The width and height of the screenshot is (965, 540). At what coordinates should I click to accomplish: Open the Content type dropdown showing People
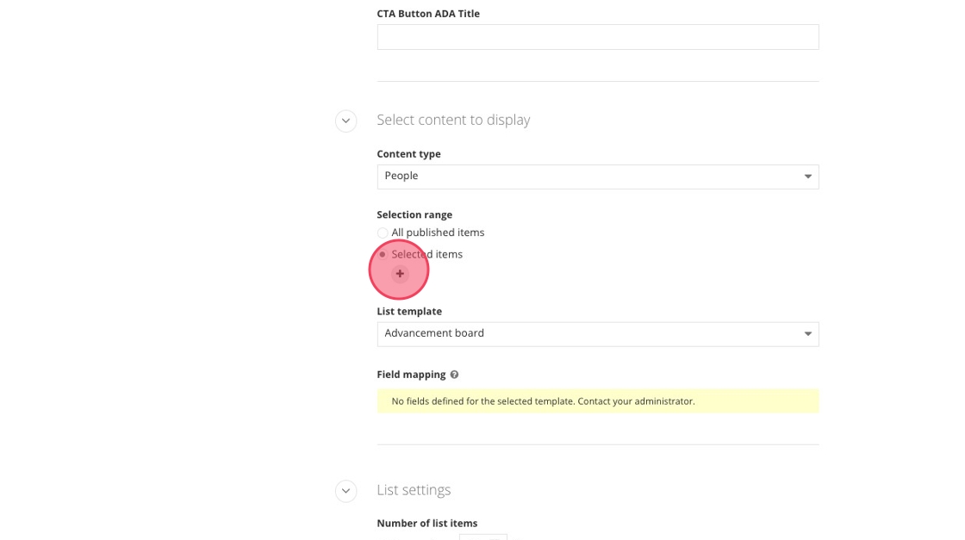click(597, 177)
